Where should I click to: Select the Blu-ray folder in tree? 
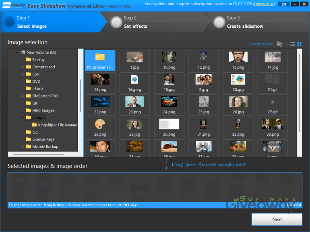pos(35,60)
